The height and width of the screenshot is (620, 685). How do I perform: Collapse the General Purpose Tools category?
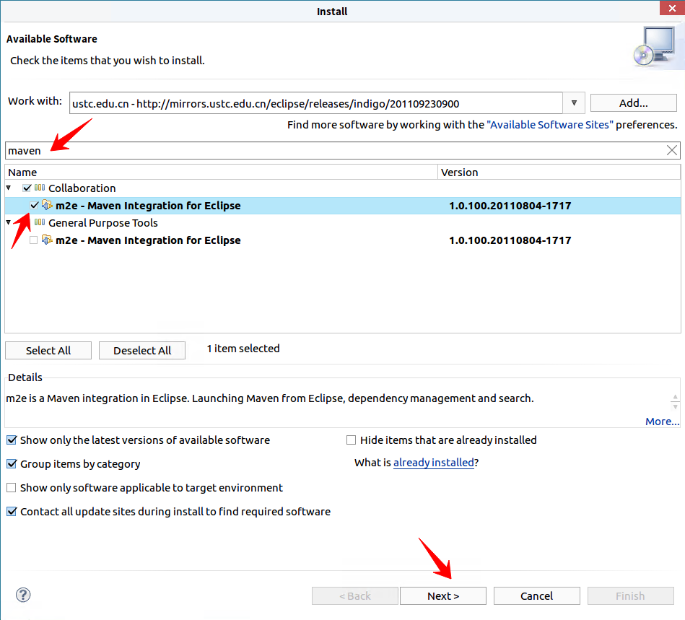click(8, 222)
